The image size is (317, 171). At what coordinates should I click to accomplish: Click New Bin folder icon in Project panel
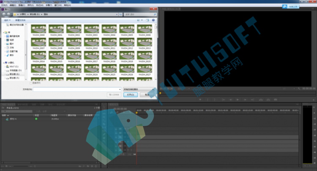click(x=88, y=166)
